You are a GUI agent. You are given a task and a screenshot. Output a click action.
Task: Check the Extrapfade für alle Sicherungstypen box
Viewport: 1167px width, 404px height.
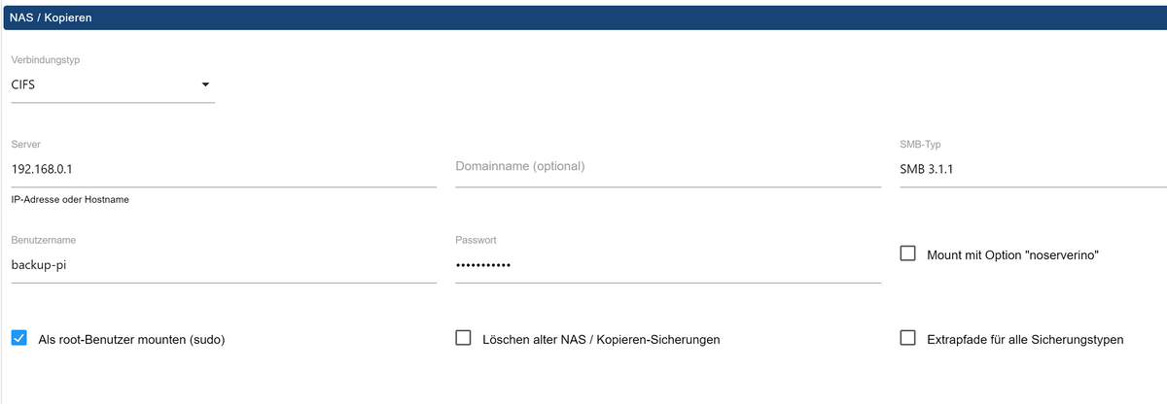point(908,339)
